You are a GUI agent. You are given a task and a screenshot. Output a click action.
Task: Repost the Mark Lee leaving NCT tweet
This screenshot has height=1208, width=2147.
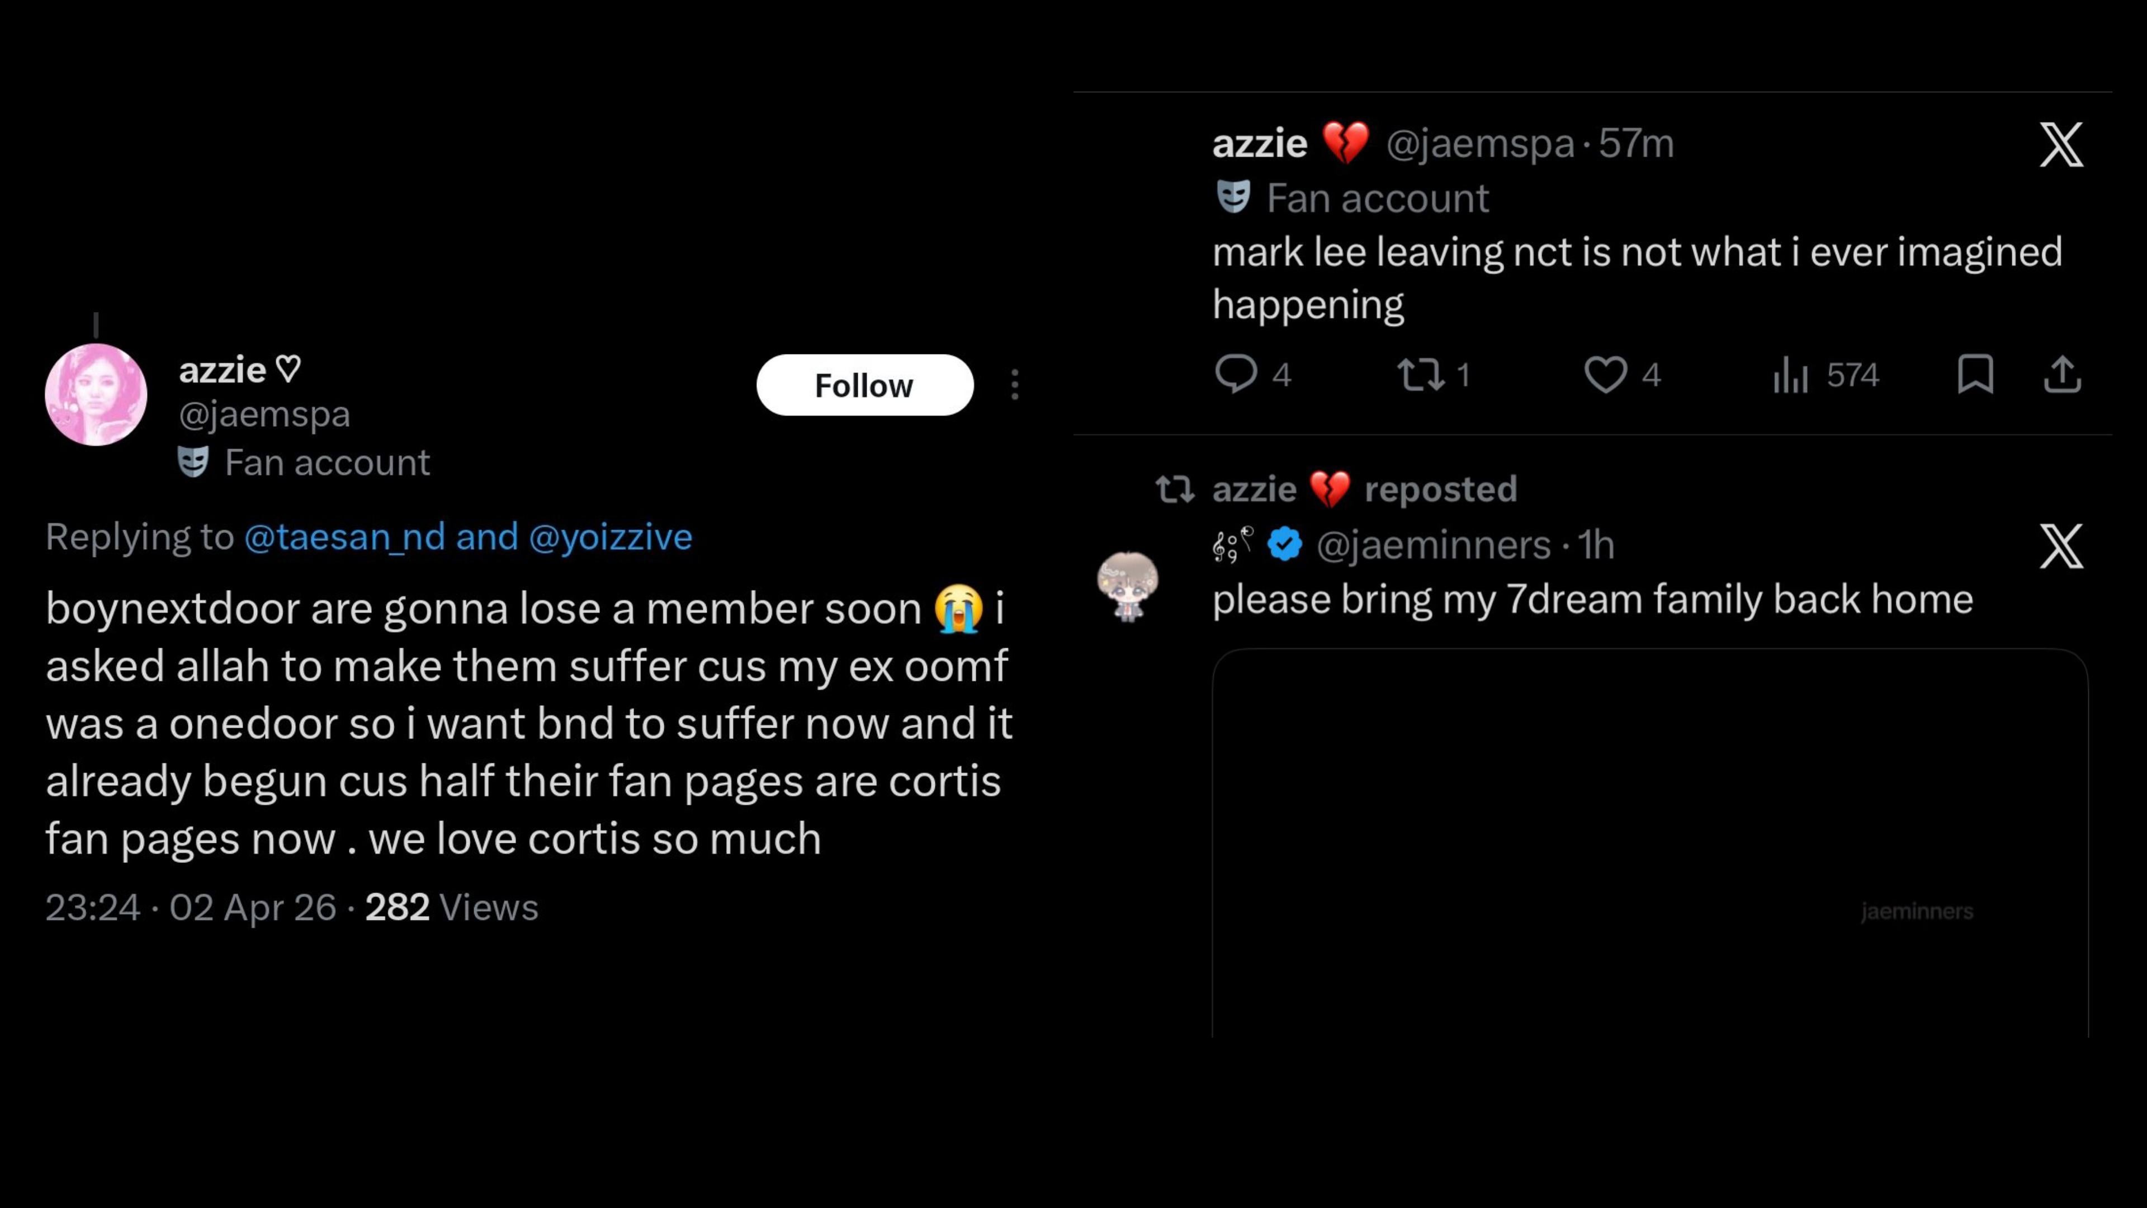pyautogui.click(x=1420, y=374)
